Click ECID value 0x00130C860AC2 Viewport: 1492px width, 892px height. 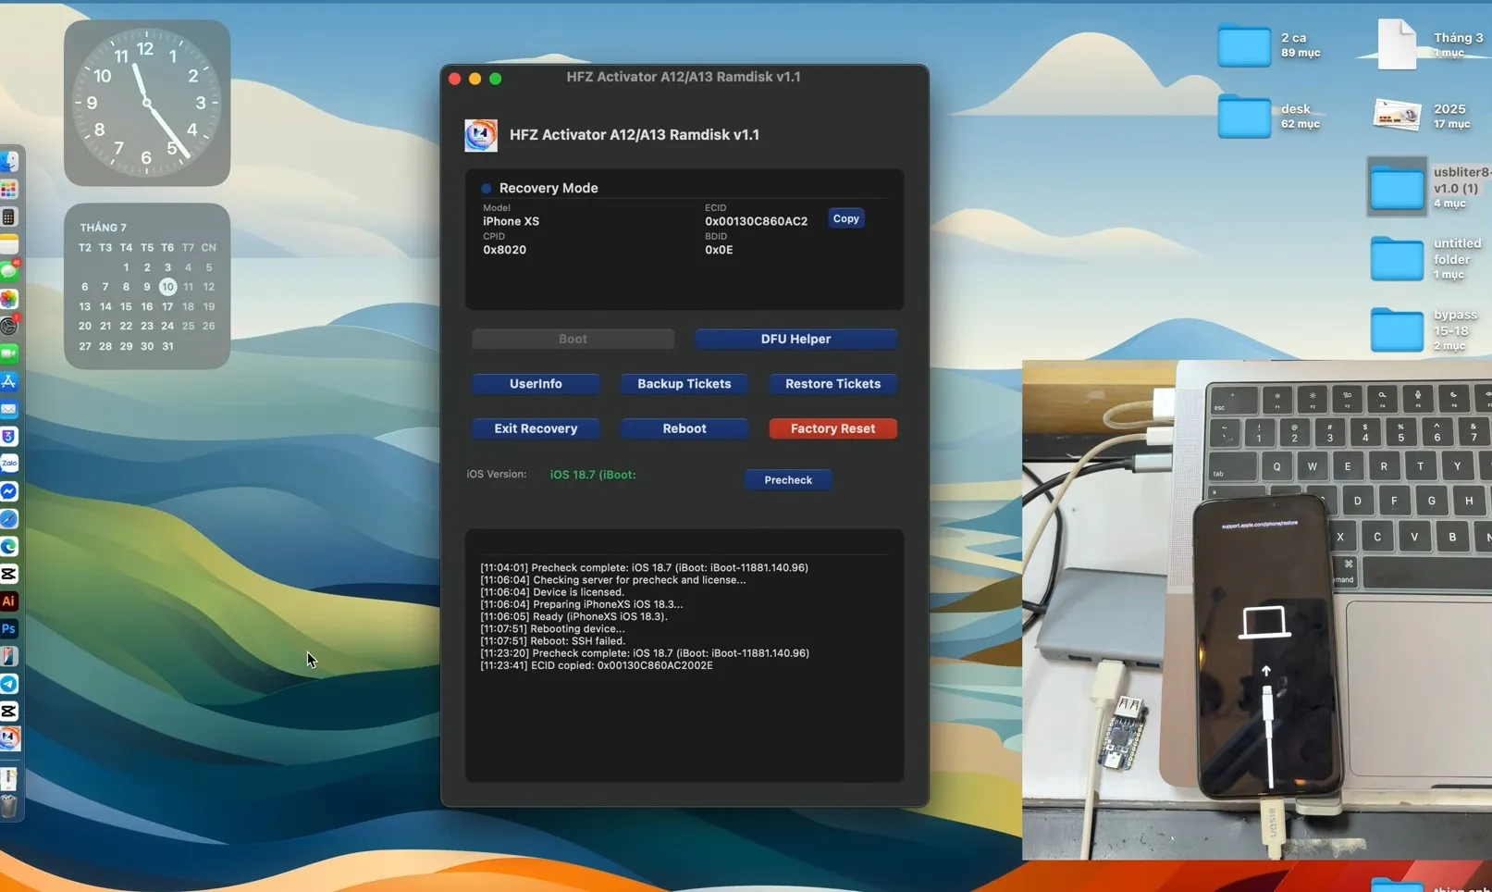tap(756, 221)
